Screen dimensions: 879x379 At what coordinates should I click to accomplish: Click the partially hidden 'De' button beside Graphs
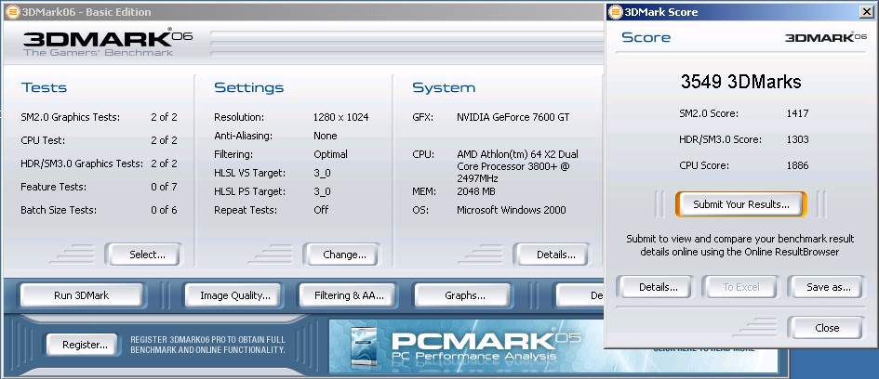pos(580,295)
